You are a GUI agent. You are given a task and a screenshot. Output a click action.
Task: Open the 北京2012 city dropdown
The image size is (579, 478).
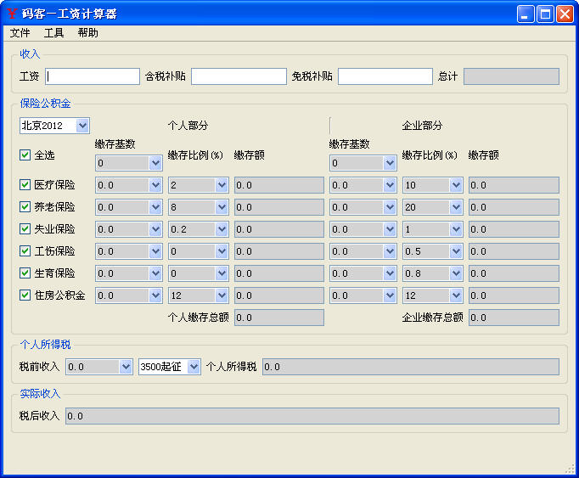(x=54, y=126)
